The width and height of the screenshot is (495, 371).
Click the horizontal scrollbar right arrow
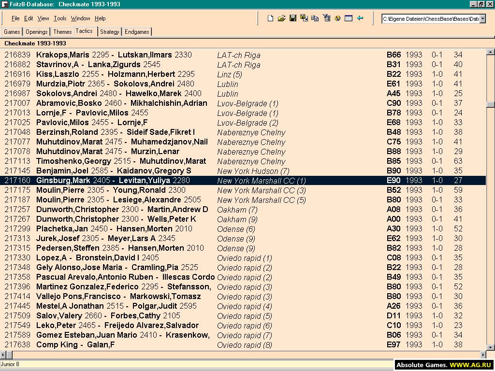pyautogui.click(x=483, y=355)
